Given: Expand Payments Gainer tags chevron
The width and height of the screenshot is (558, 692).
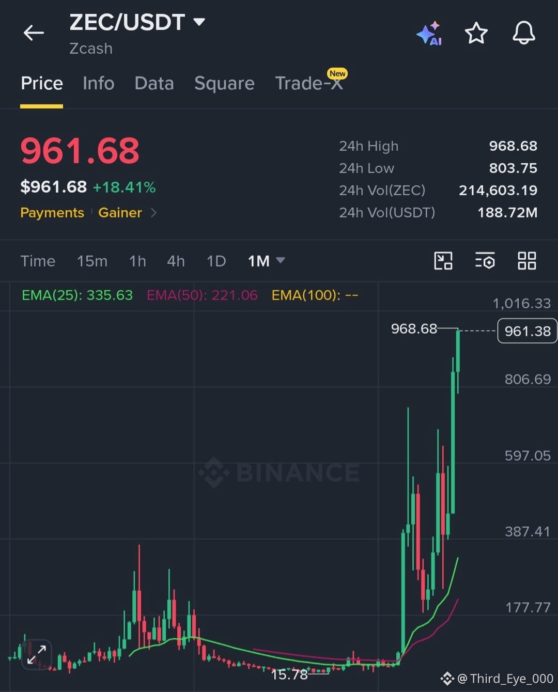Looking at the screenshot, I should (153, 213).
